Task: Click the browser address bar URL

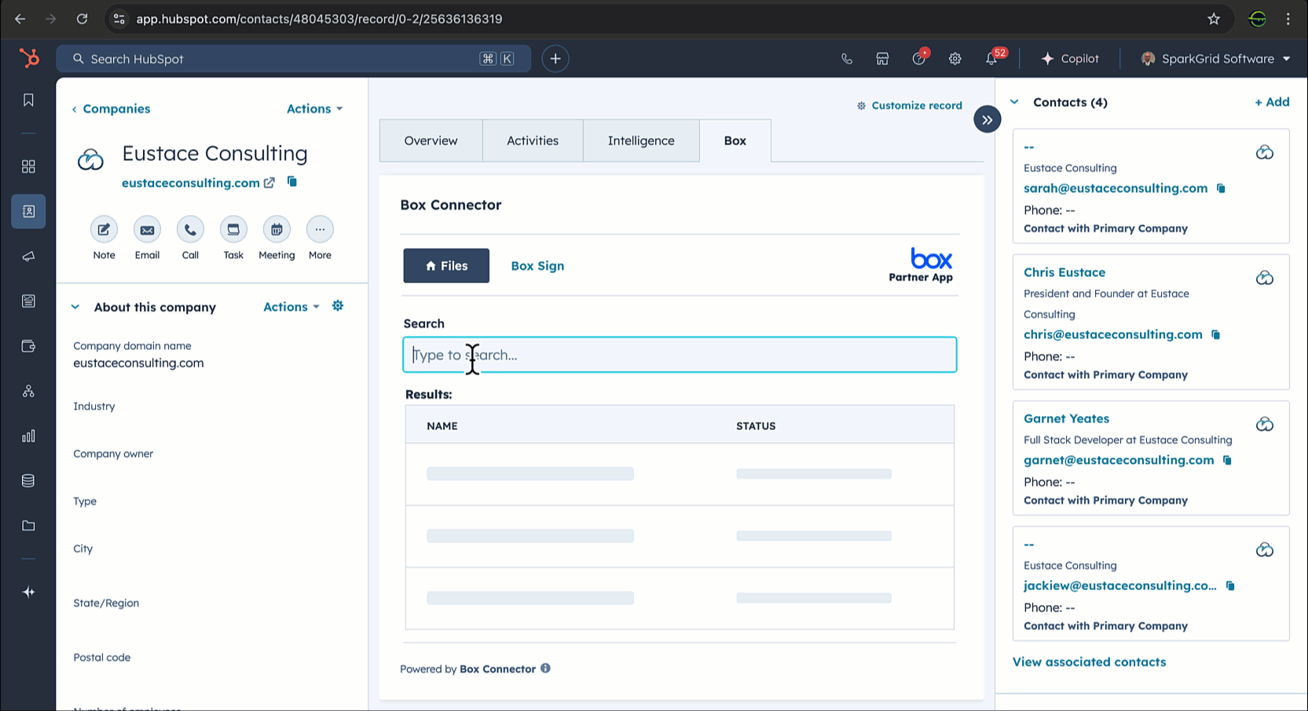Action: 319,19
